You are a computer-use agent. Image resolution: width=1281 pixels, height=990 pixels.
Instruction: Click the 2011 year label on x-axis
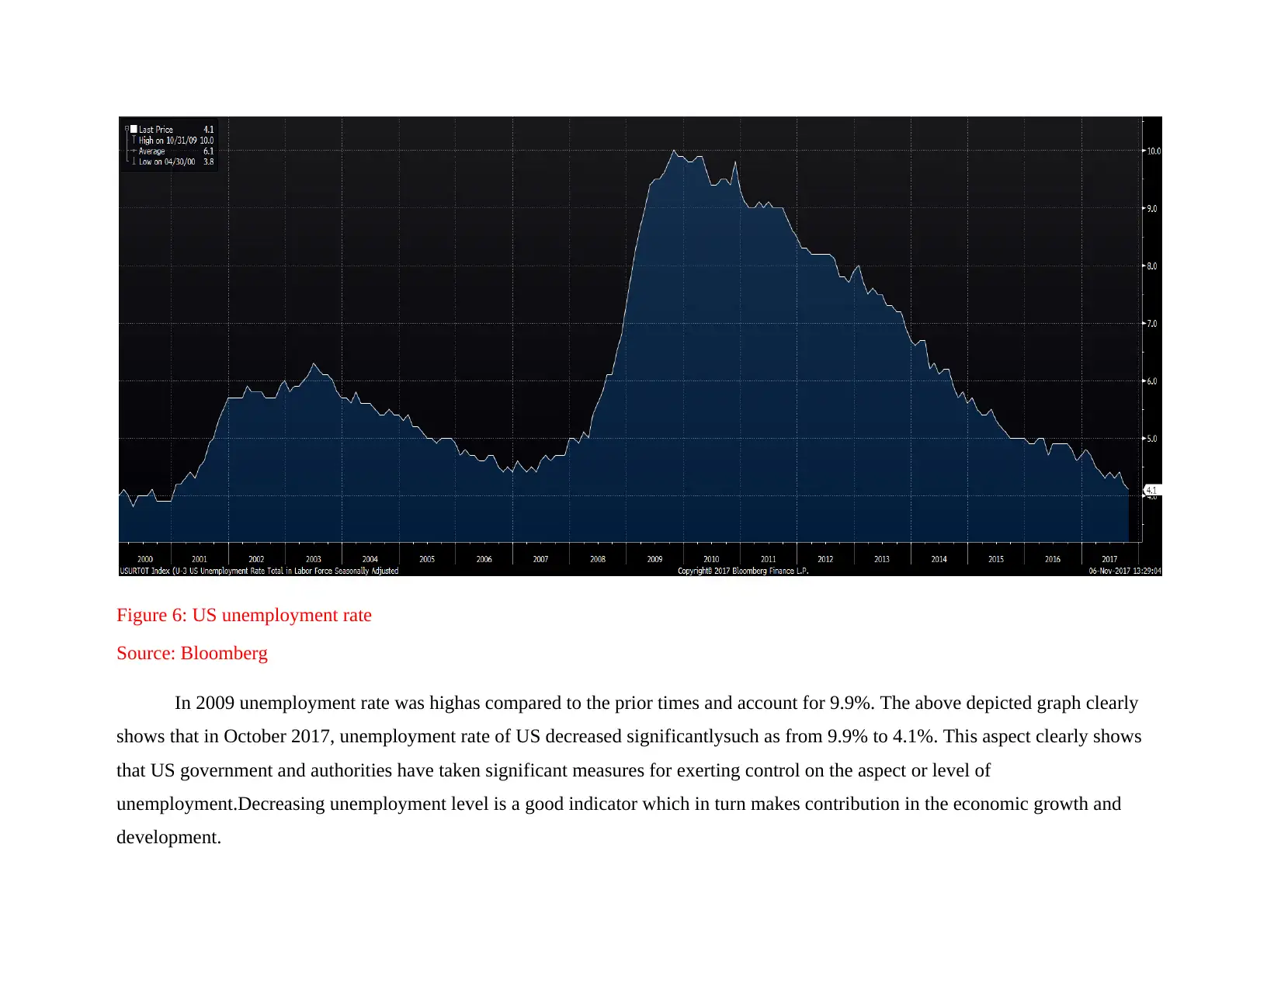(769, 559)
